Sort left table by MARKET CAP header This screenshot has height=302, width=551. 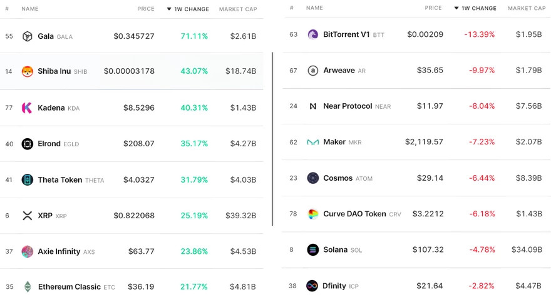238,9
